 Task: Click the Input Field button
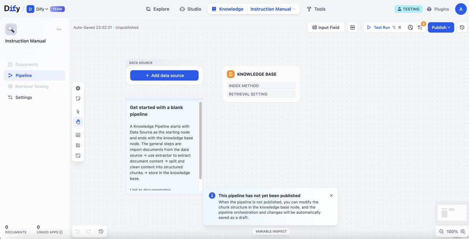326,27
